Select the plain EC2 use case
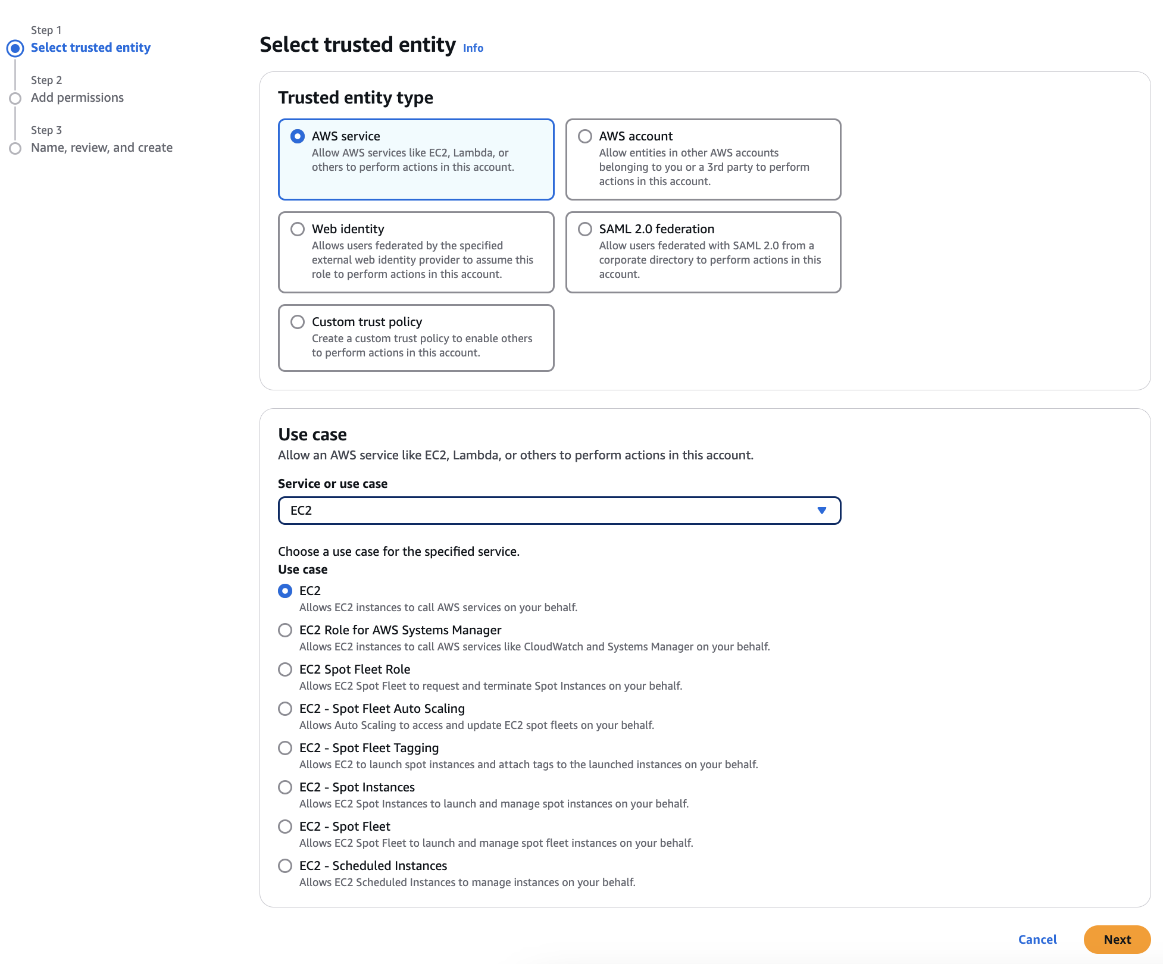This screenshot has height=964, width=1163. coord(285,591)
